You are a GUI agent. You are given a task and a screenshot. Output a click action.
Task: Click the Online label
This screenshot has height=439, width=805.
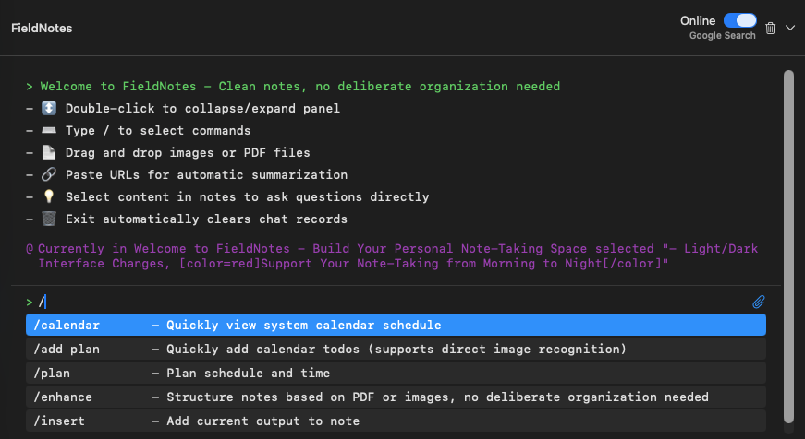tap(698, 20)
